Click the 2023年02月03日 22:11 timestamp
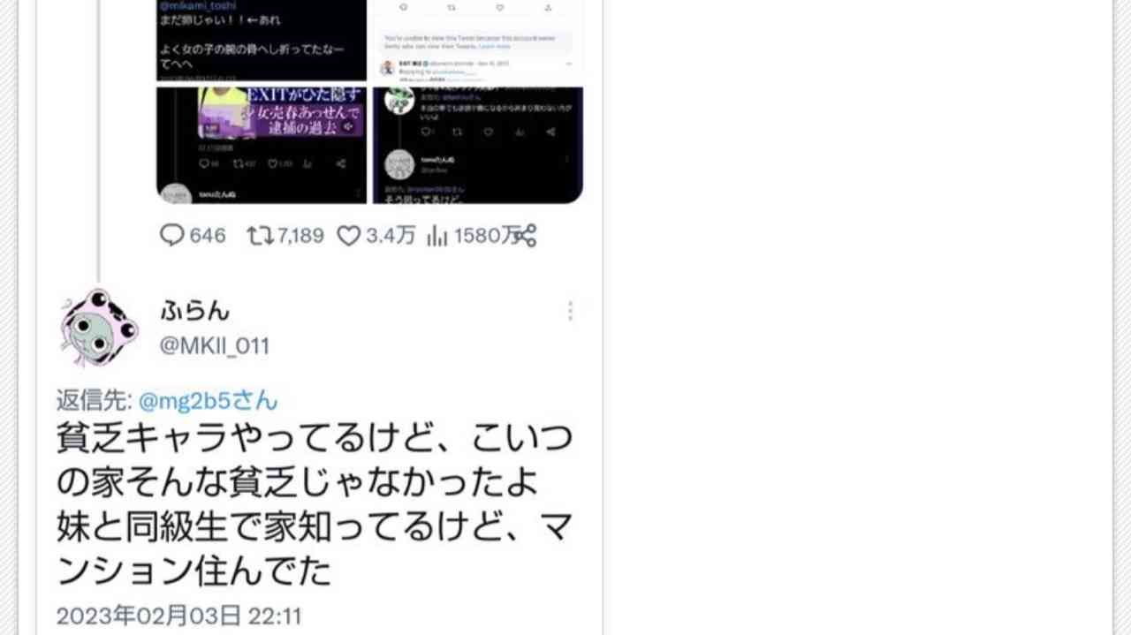 click(179, 616)
